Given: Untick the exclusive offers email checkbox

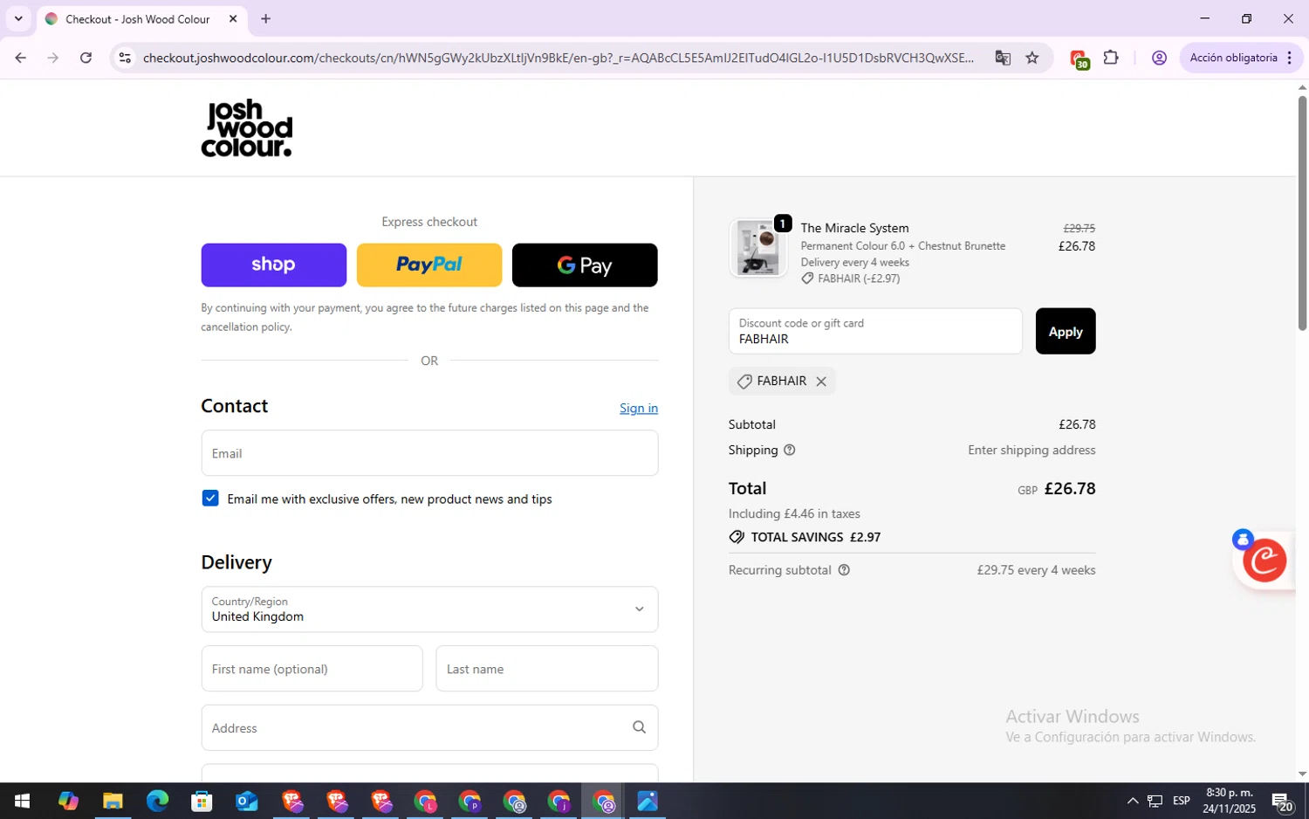Looking at the screenshot, I should pyautogui.click(x=210, y=499).
